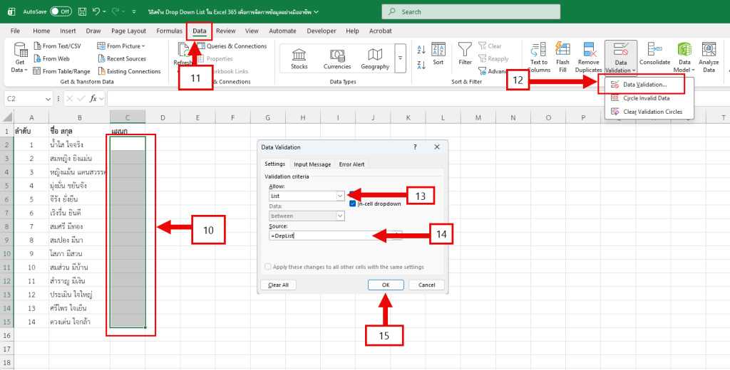Click the Save disk icon
The image size is (730, 370).
82,11
